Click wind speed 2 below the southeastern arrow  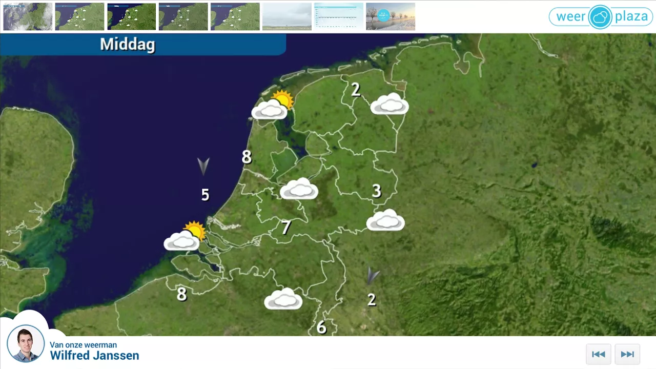(x=372, y=300)
